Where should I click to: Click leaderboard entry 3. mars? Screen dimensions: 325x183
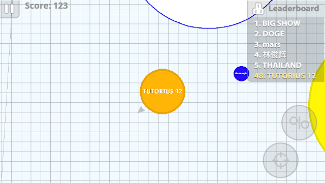tap(268, 44)
